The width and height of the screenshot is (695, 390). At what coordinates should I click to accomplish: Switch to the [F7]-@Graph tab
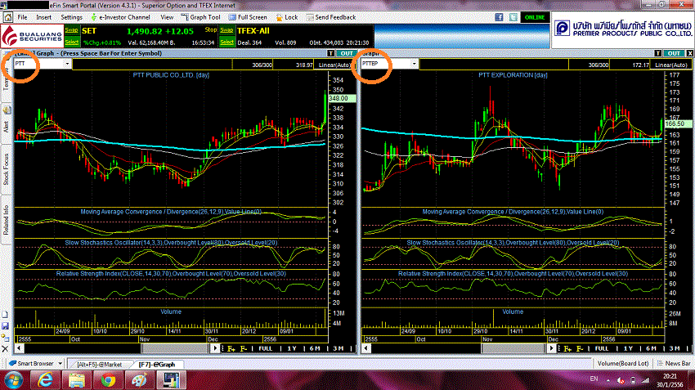pyautogui.click(x=157, y=365)
